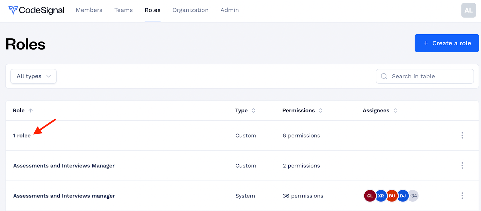Click the Role column ascending arrow
The height and width of the screenshot is (211, 481).
point(31,110)
